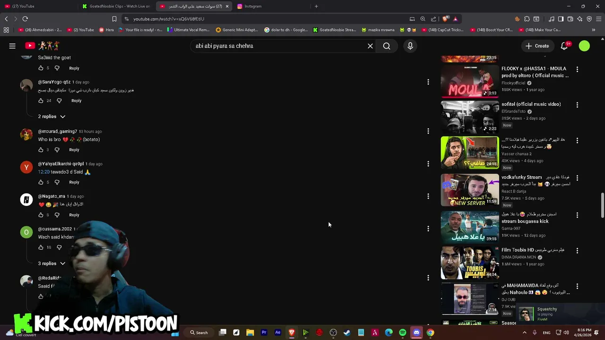
Task: Reload the page in Brave
Action: click(x=25, y=19)
